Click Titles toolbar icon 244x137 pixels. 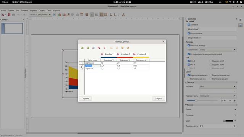pyautogui.click(x=87, y=14)
